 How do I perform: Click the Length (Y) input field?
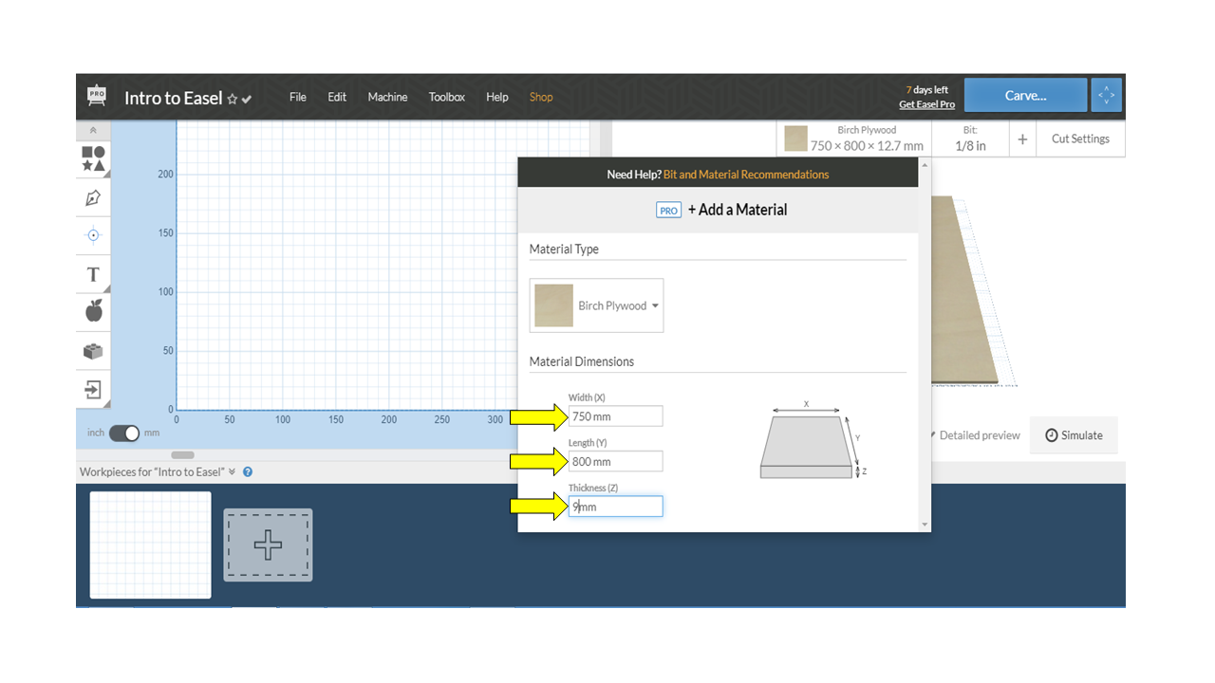coord(615,461)
